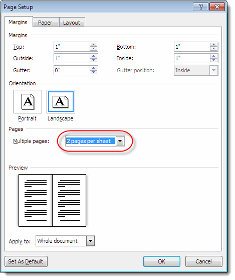Click the OK button
235x280 pixels.
coord(162,261)
